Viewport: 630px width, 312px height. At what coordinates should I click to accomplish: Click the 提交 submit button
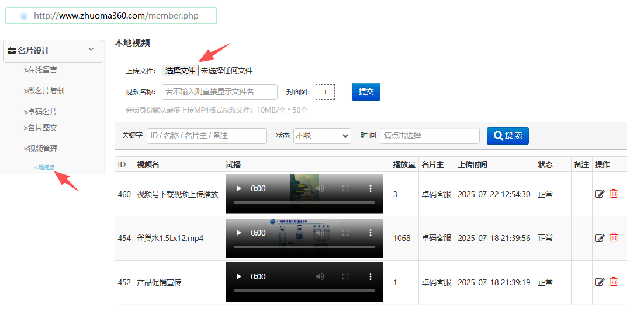[x=366, y=92]
